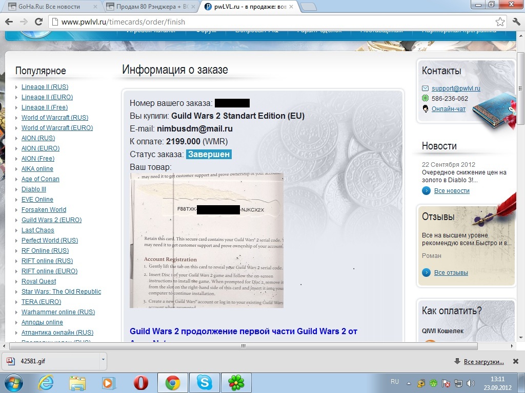Open ICQ from the taskbar
This screenshot has width=525, height=393.
click(x=236, y=383)
